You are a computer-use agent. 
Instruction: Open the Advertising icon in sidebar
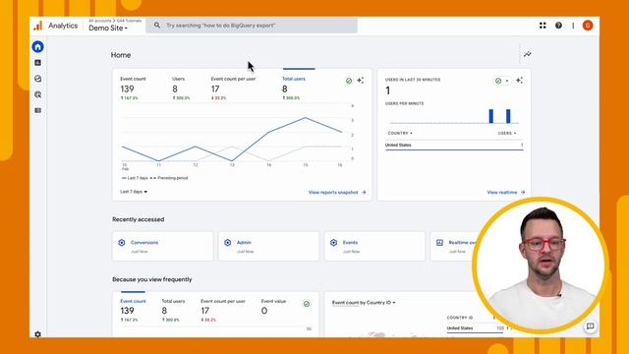(37, 94)
